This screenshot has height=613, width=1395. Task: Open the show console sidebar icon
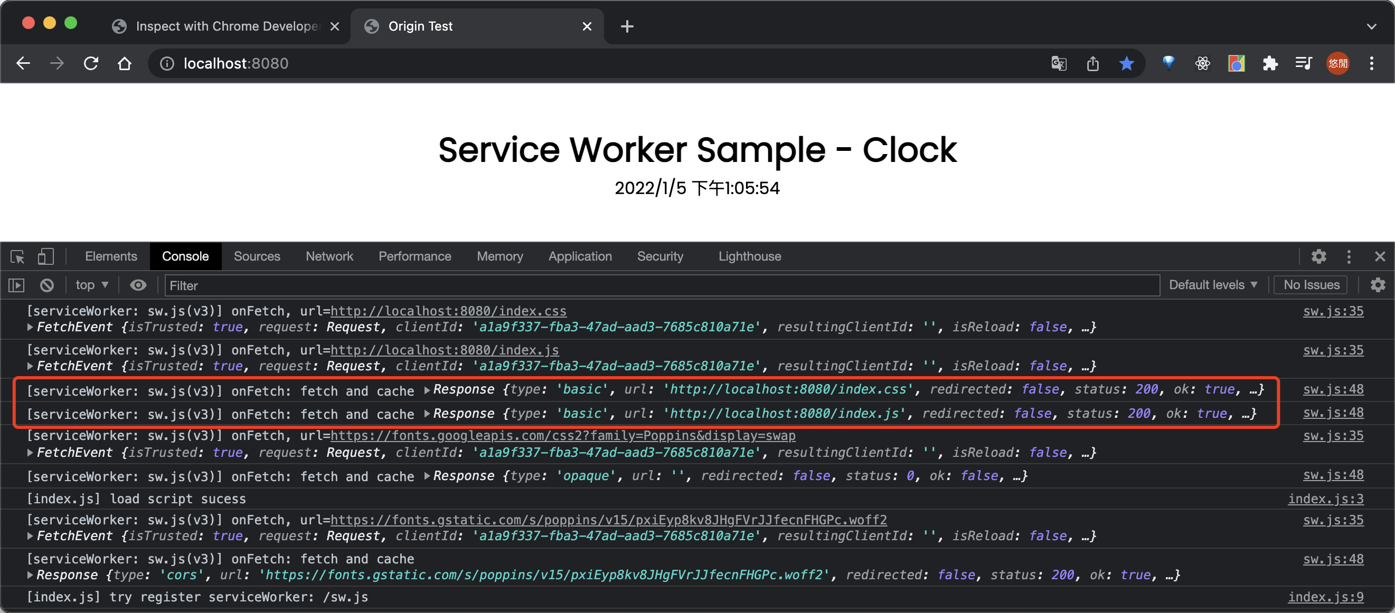[x=16, y=285]
